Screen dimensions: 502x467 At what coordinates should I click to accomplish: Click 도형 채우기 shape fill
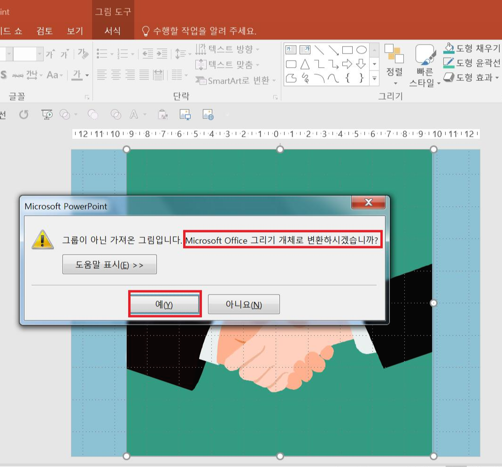[472, 48]
